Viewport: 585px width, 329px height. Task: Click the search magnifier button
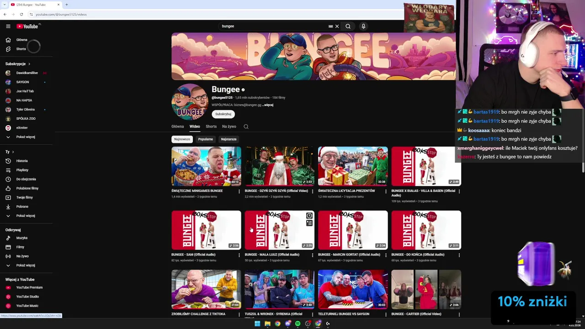coord(348,26)
